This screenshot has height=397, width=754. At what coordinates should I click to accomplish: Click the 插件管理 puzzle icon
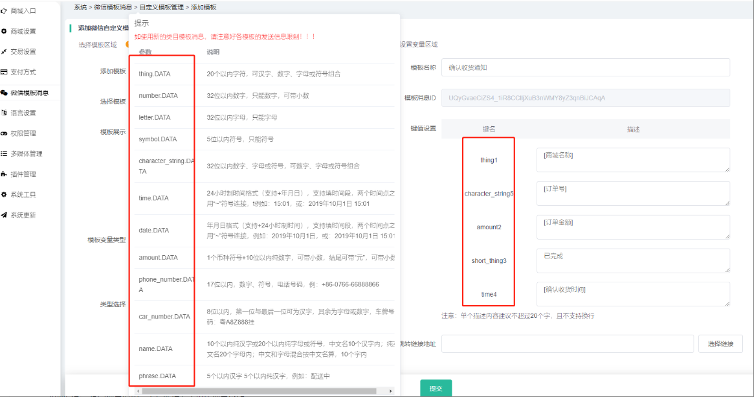(x=4, y=174)
